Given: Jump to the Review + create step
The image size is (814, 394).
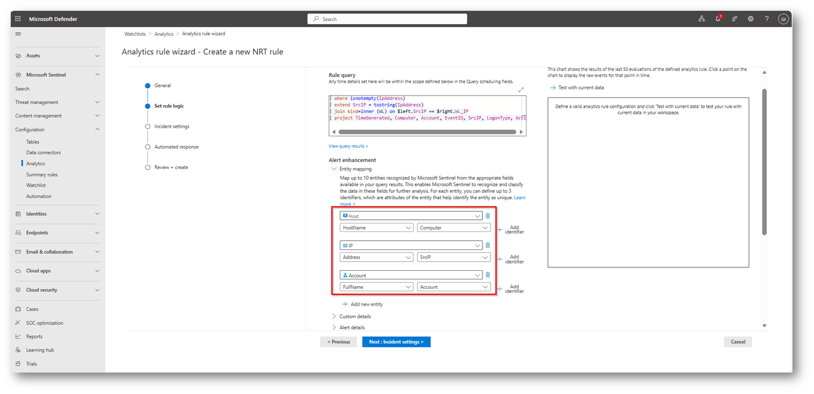Looking at the screenshot, I should [x=171, y=168].
